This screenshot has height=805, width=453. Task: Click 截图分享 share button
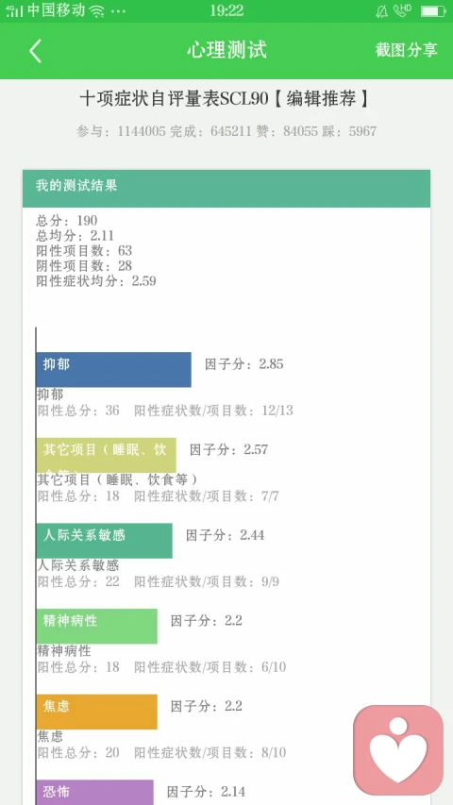pos(406,50)
